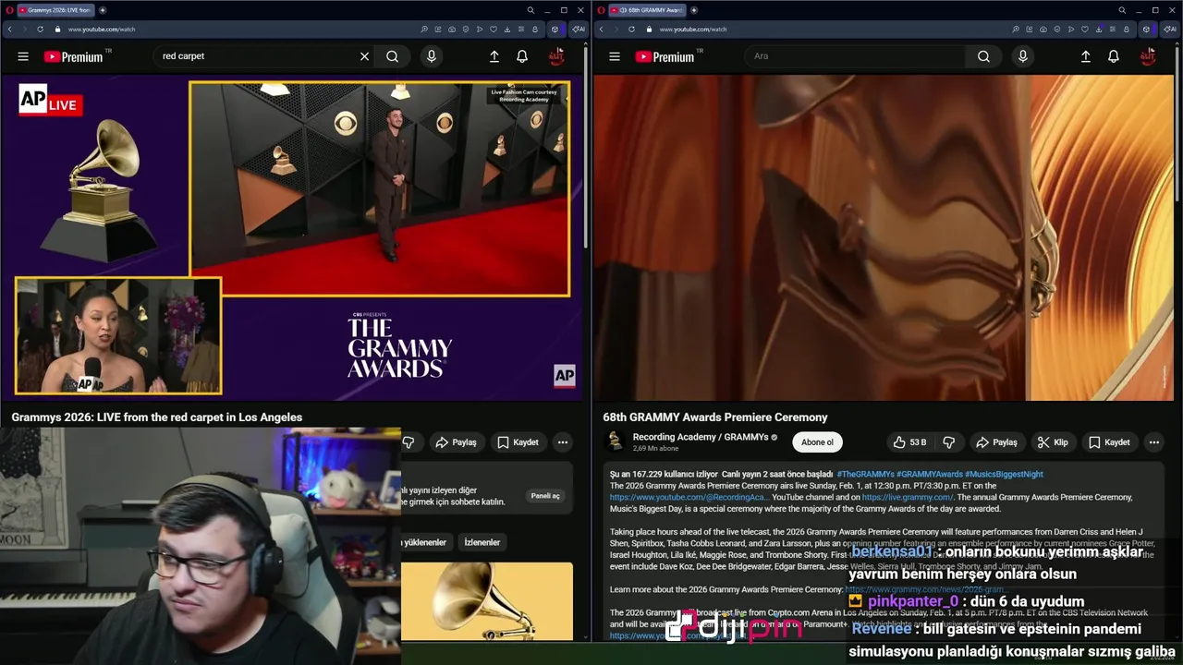Save the Premiere Ceremony video via Kaydet
The image size is (1183, 665).
tap(1109, 442)
